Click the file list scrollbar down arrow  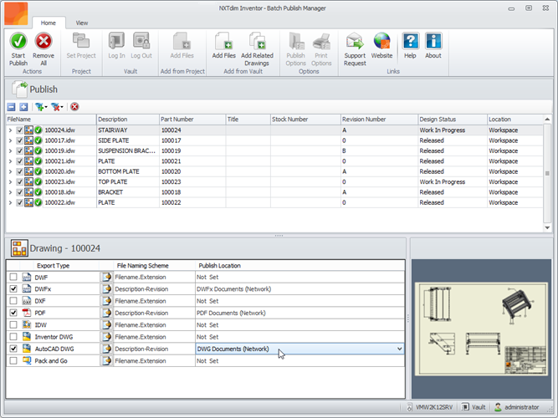(547, 227)
